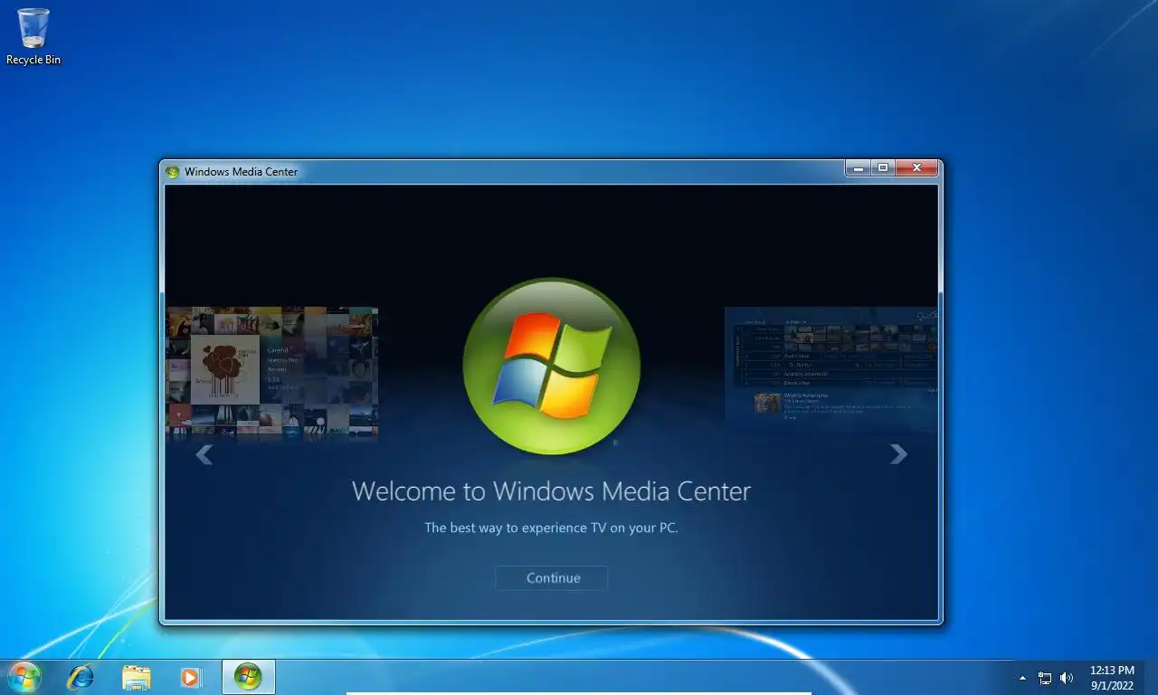Click the Continue button
The height and width of the screenshot is (695, 1158).
[551, 577]
